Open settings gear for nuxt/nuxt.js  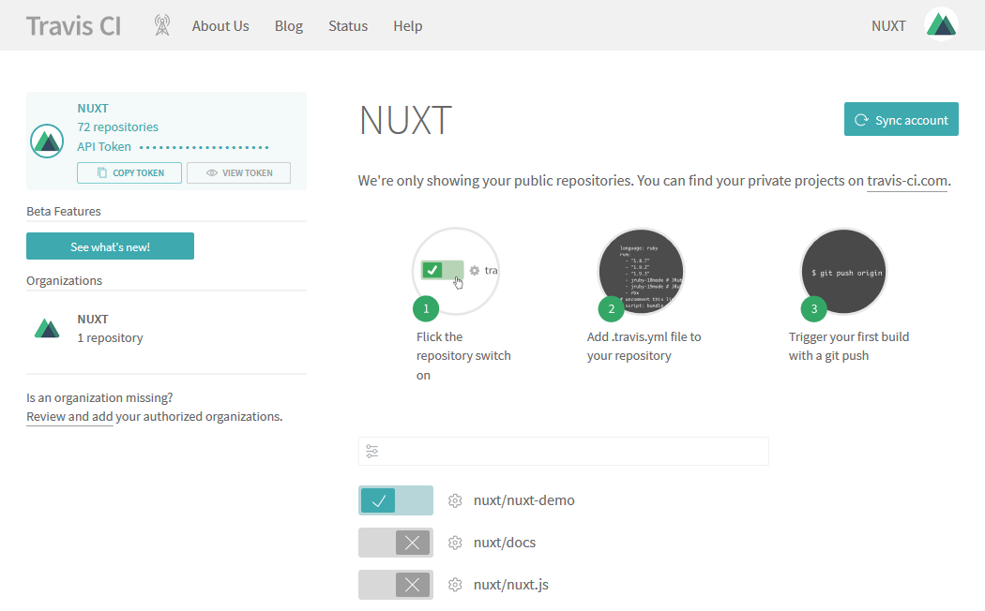coord(455,585)
